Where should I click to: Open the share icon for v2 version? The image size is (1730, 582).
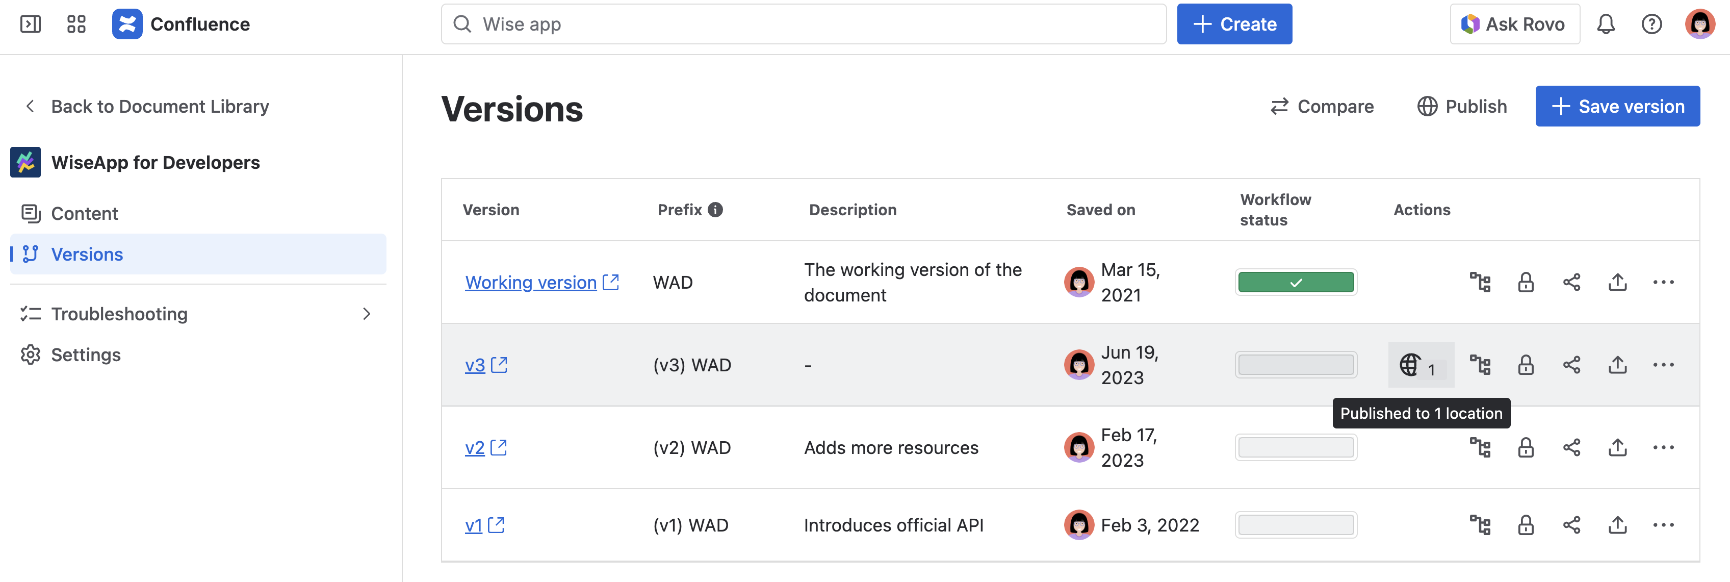pos(1571,447)
